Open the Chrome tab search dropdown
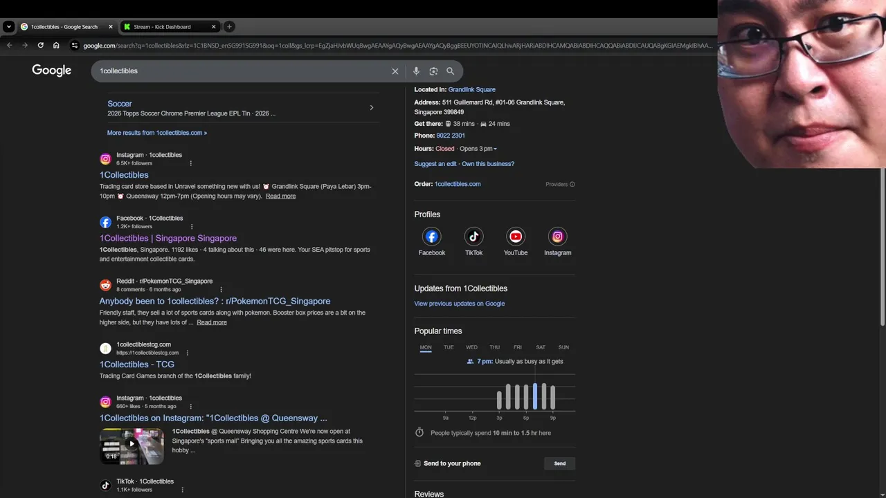This screenshot has width=886, height=498. (8, 27)
